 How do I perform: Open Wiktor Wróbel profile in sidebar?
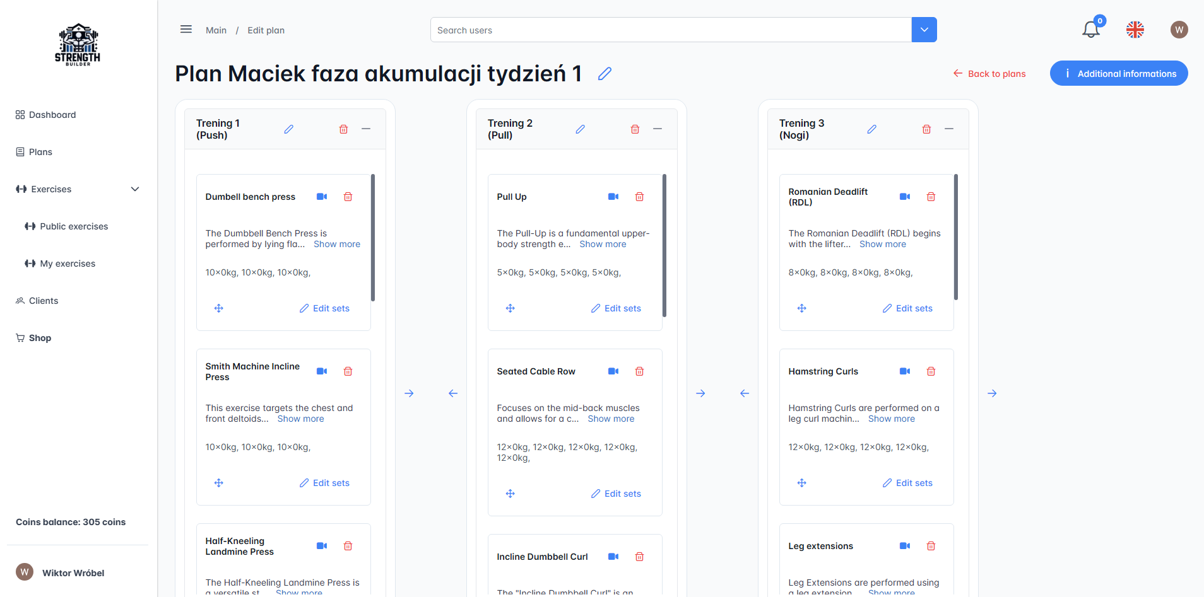[60, 572]
